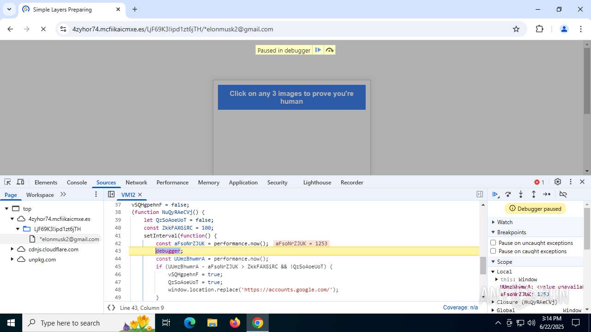Screen dimensions: 591x332
Task: Open Chrome main menu
Action: 581,29
